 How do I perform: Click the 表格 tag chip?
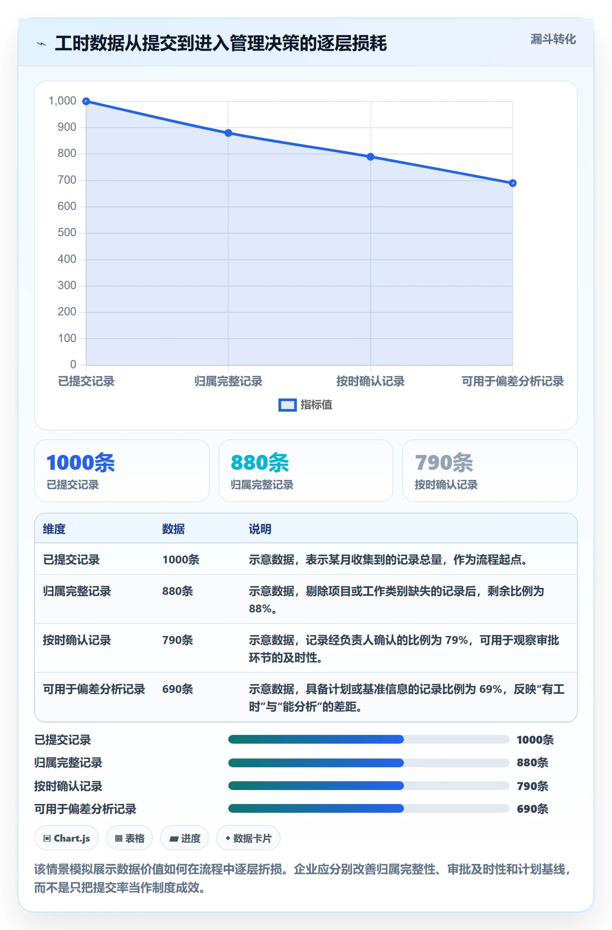pos(129,838)
